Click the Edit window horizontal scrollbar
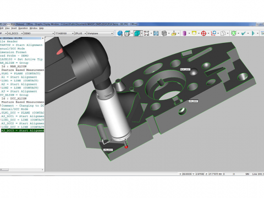The image size is (264, 198). pos(22,170)
